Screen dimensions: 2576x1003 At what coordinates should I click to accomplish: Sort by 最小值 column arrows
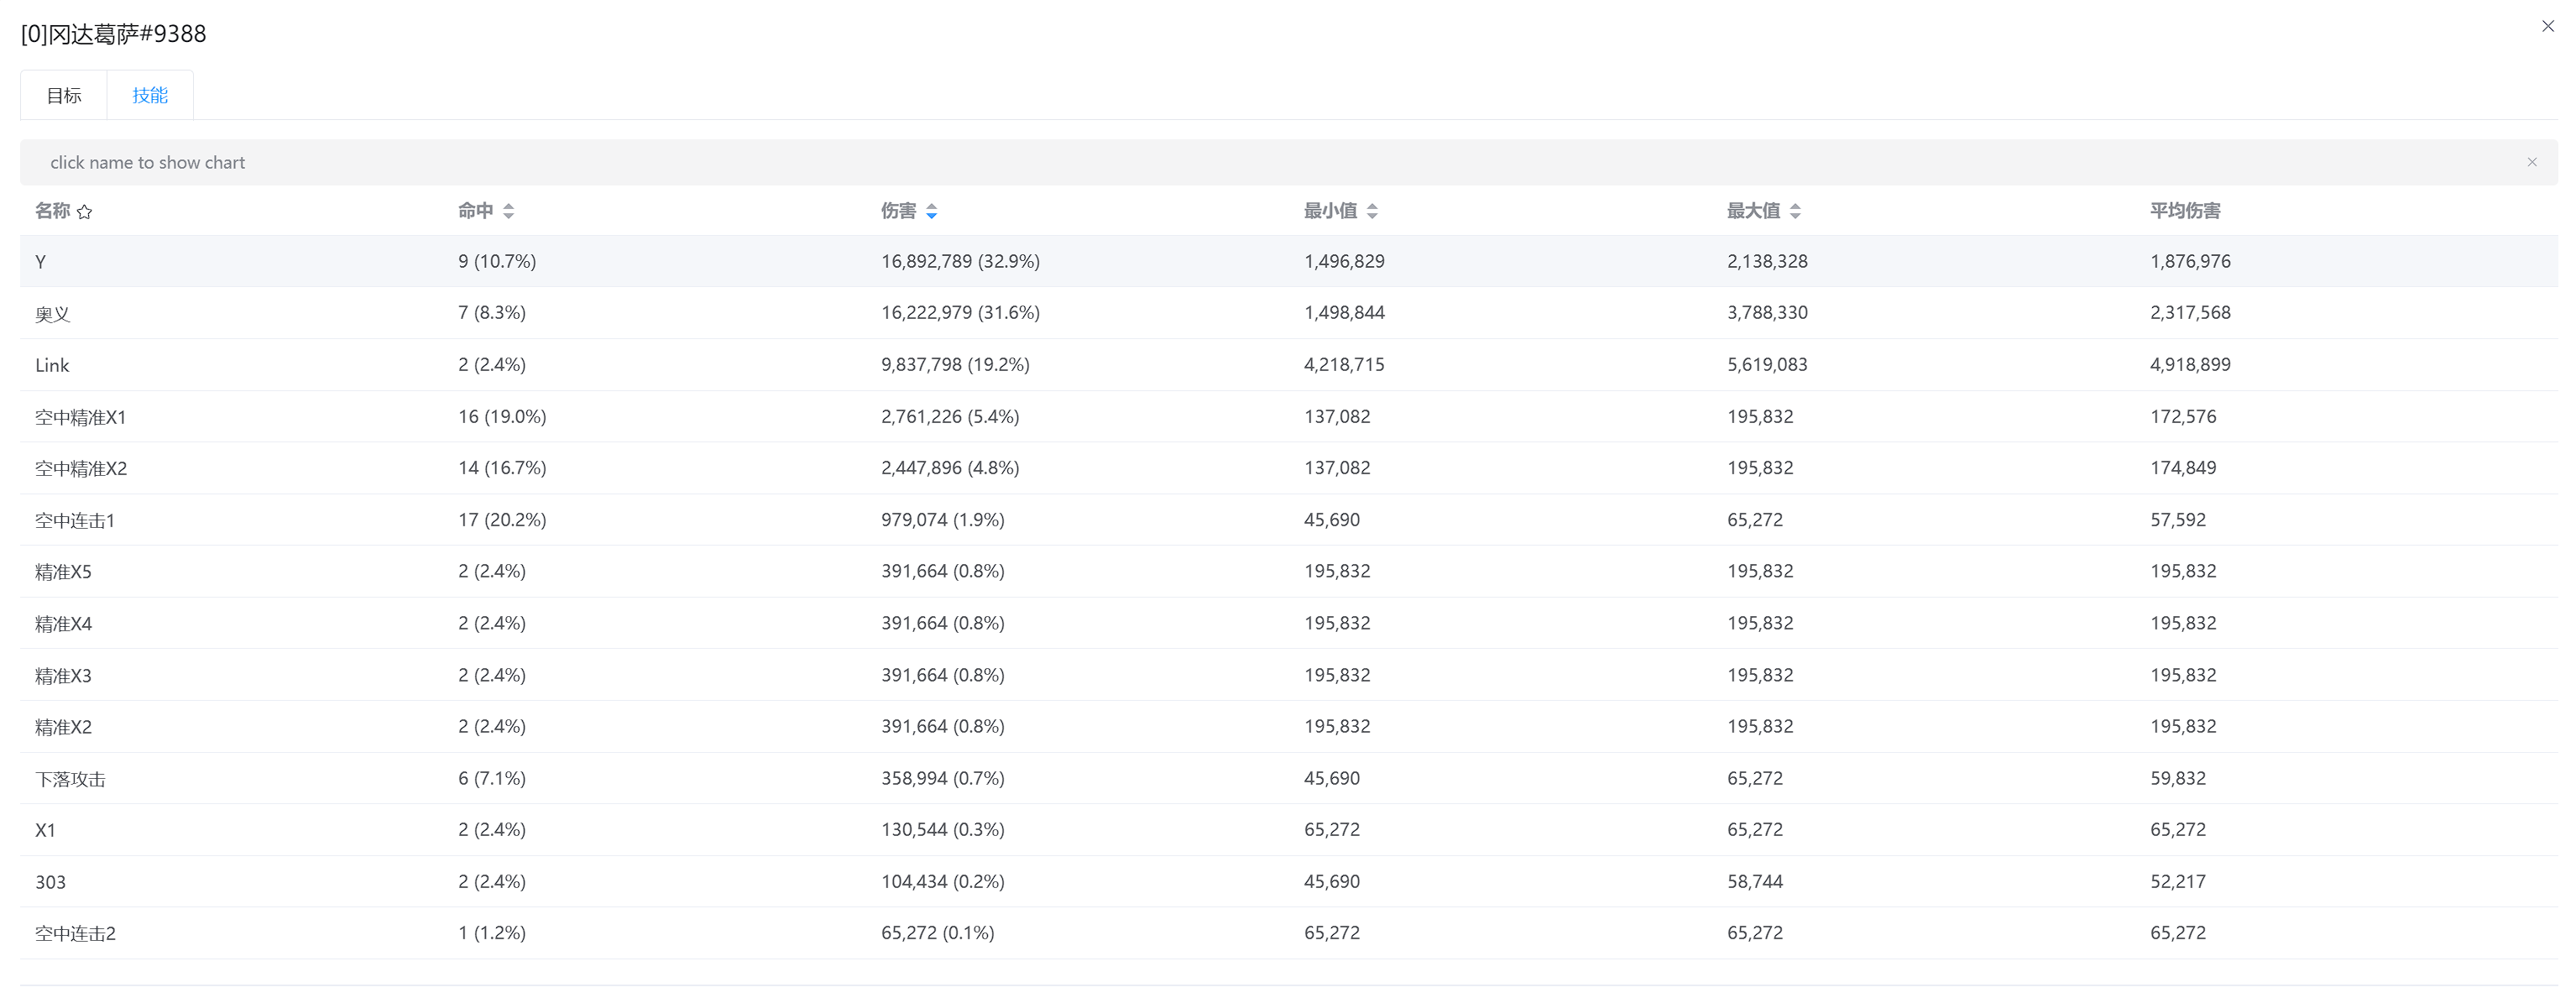pyautogui.click(x=1372, y=211)
